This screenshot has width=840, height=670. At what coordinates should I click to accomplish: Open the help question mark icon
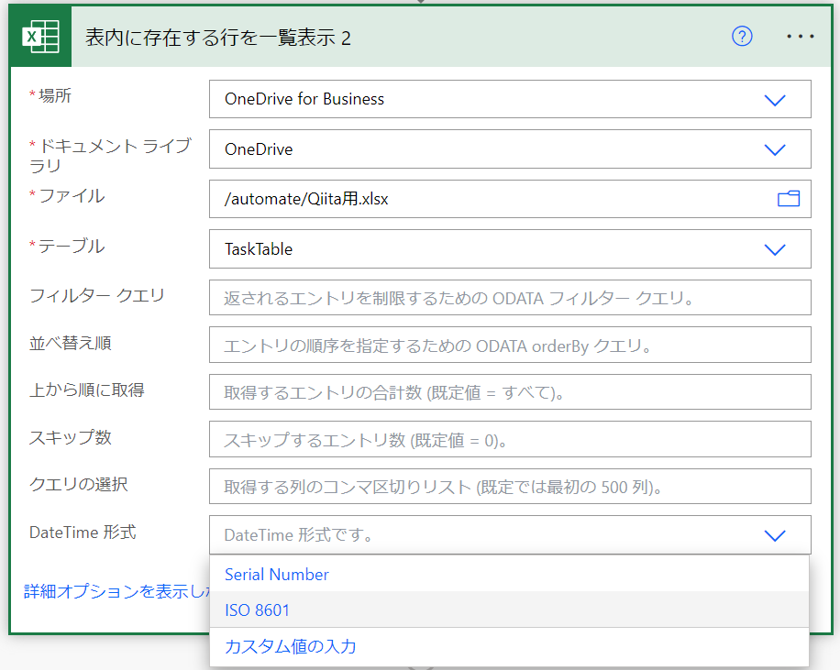point(742,37)
